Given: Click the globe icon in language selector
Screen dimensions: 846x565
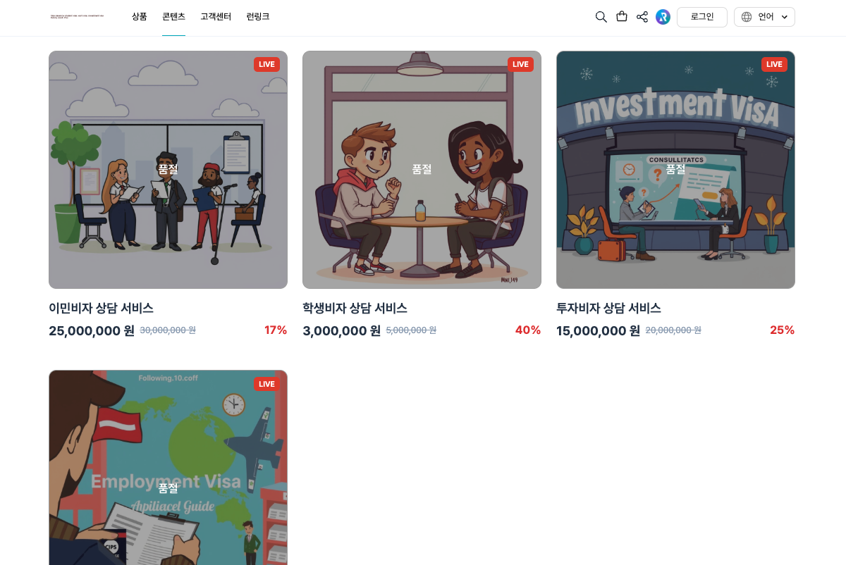Looking at the screenshot, I should (747, 17).
